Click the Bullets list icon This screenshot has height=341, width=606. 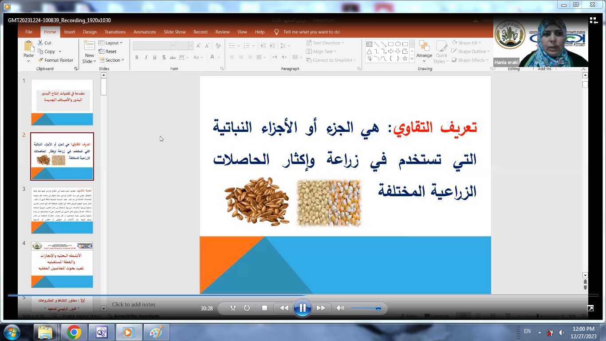coord(231,46)
